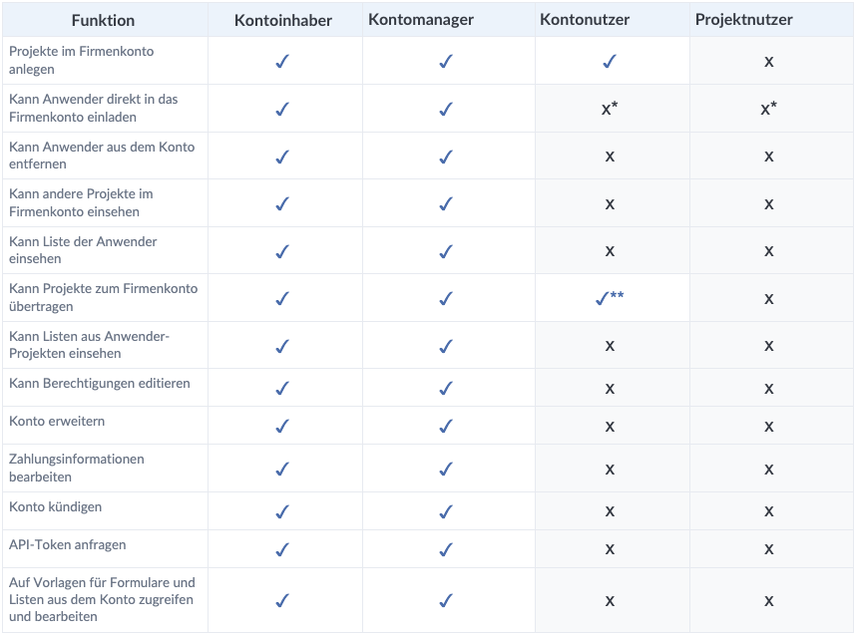Viewport: 857px width, 635px height.
Task: Click the Kontoinhaber checkmark in API-Token anfragen row
Action: click(282, 549)
